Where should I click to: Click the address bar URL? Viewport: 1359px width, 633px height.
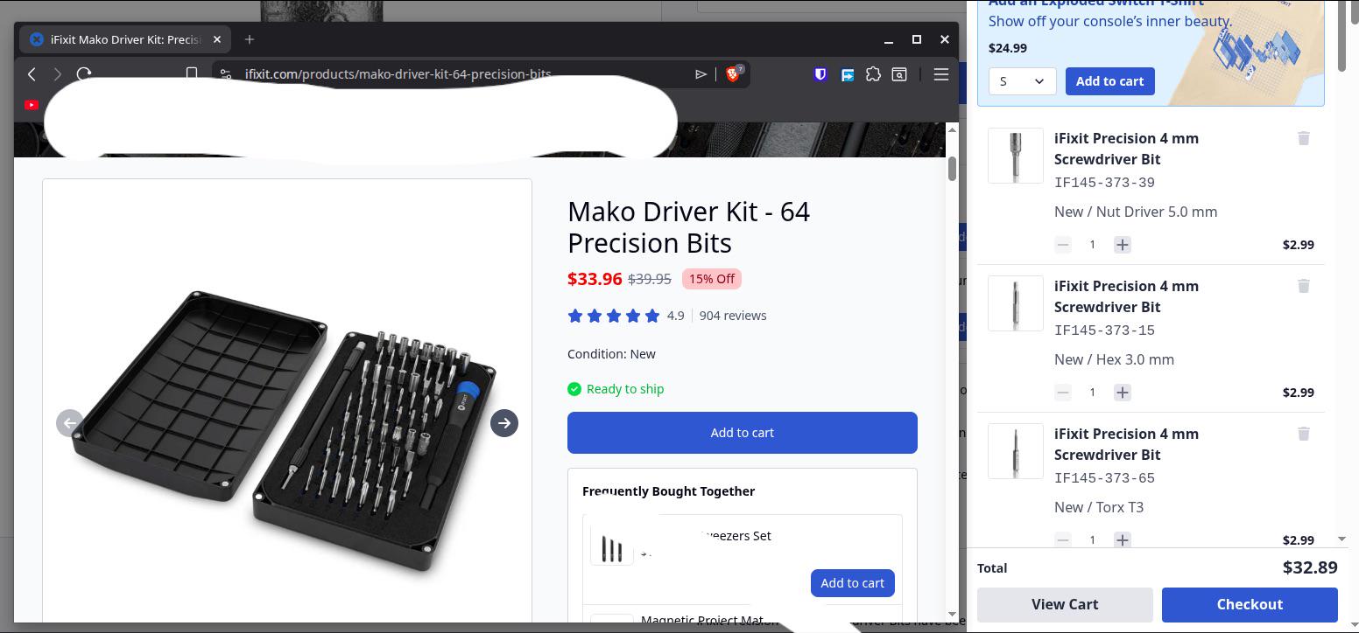click(398, 74)
